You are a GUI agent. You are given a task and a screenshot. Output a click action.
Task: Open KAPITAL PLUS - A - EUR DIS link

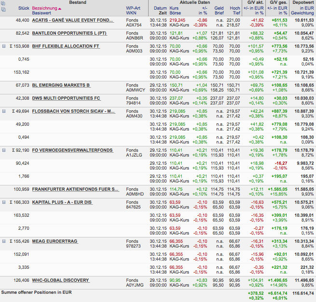pyautogui.click(x=62, y=202)
